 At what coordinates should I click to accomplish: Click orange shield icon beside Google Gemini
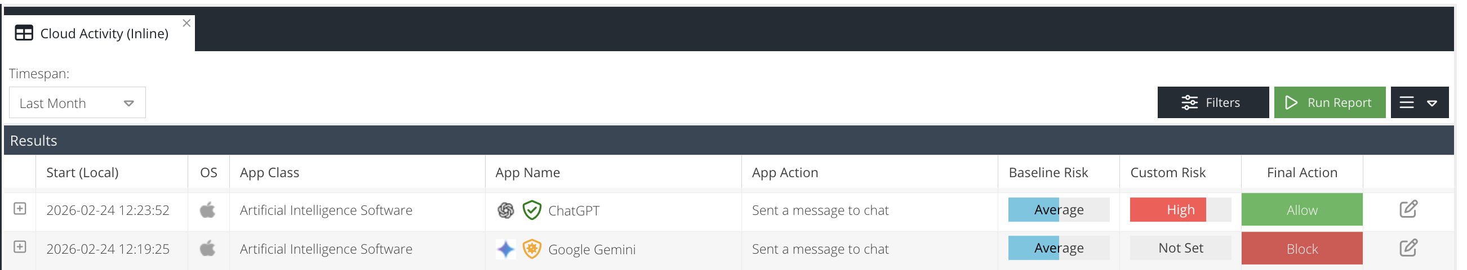click(x=531, y=249)
